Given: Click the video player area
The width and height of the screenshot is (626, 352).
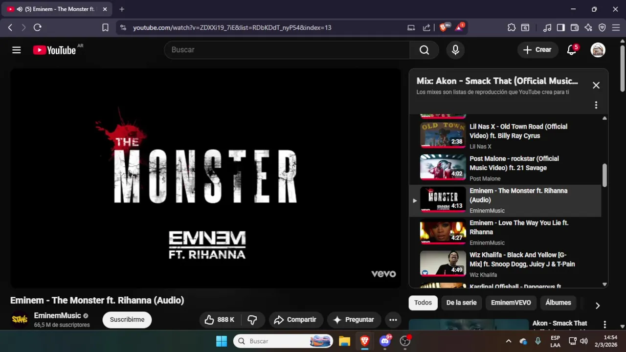Looking at the screenshot, I should coord(205,178).
